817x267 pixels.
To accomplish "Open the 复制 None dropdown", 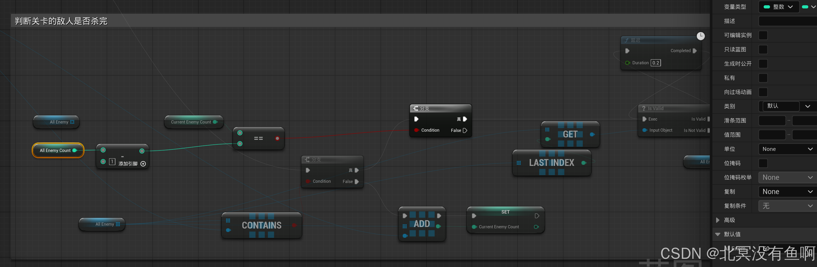I will pyautogui.click(x=788, y=192).
